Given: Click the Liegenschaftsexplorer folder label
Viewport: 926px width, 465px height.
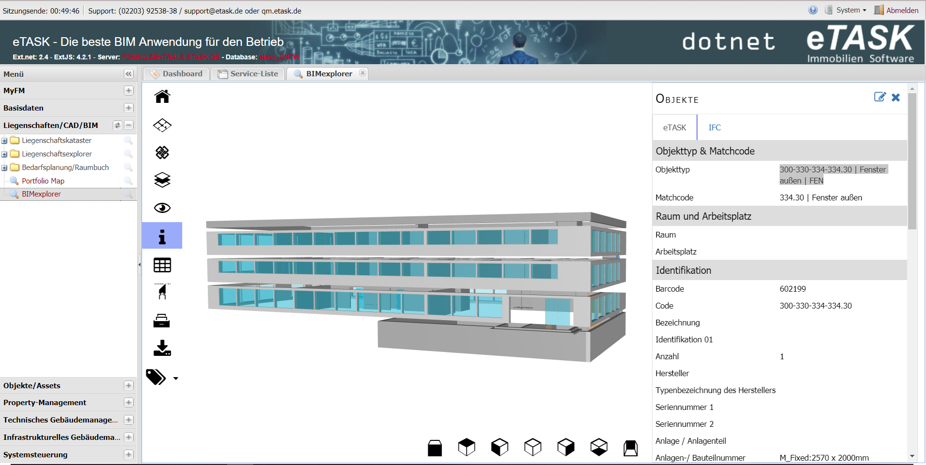Looking at the screenshot, I should click(x=57, y=154).
